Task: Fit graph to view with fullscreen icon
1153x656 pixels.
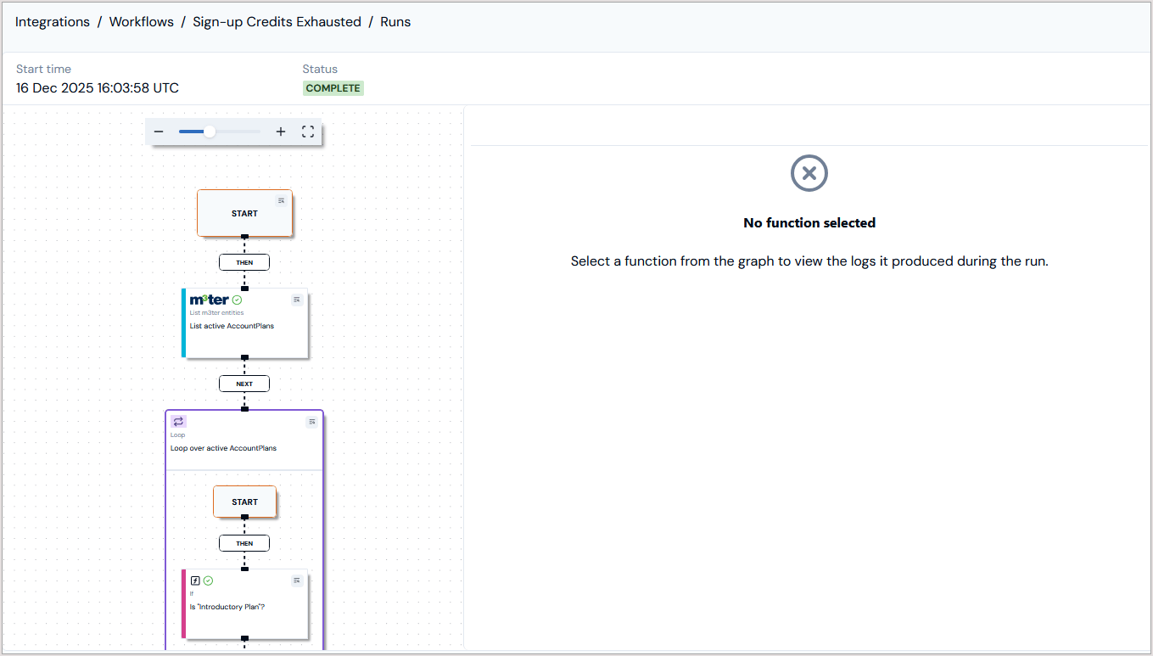Action: [308, 132]
